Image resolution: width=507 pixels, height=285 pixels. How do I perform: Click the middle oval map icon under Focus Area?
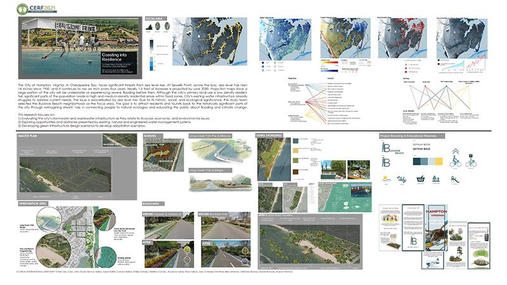point(157,27)
